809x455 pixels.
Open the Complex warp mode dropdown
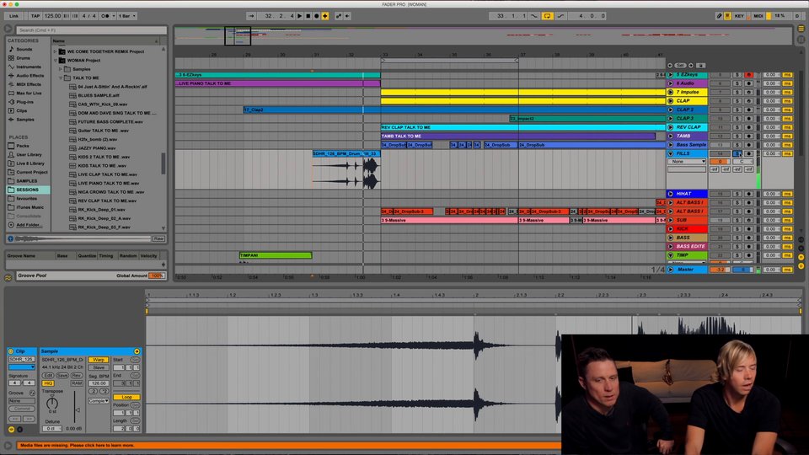98,401
